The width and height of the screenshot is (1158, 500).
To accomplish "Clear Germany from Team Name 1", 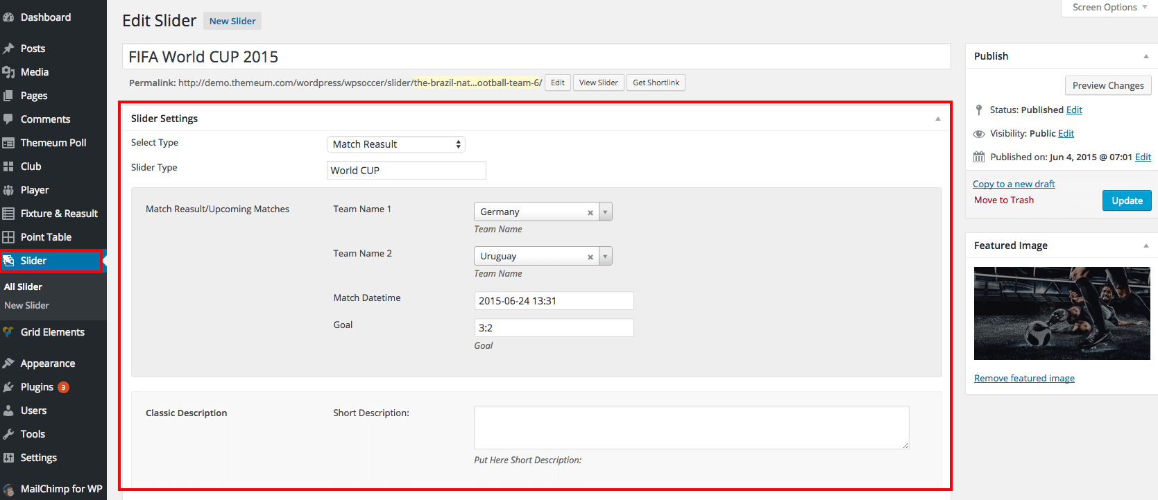I will point(590,213).
